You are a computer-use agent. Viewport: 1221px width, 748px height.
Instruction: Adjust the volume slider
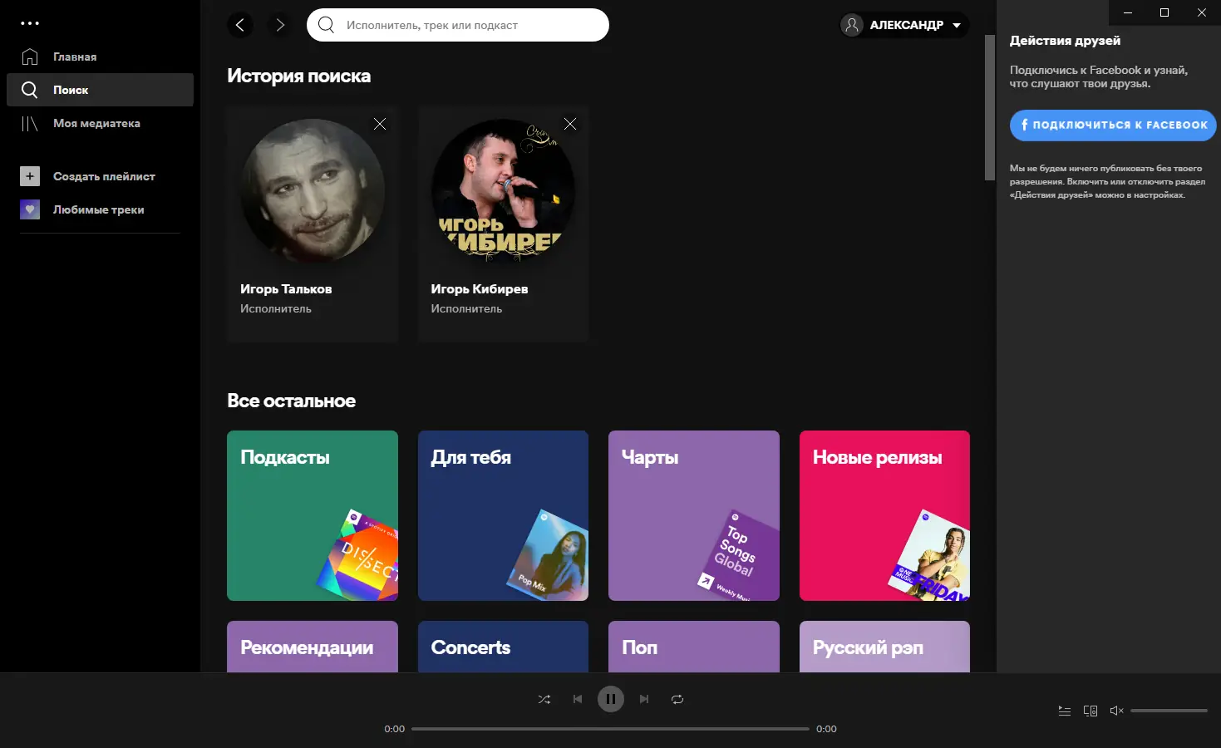1169,711
